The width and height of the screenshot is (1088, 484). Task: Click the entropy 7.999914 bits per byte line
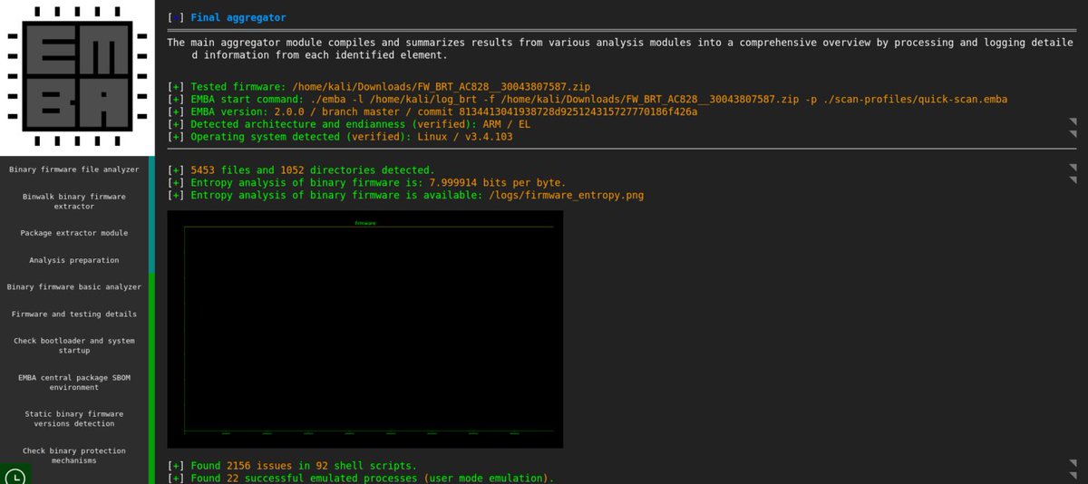tap(367, 182)
